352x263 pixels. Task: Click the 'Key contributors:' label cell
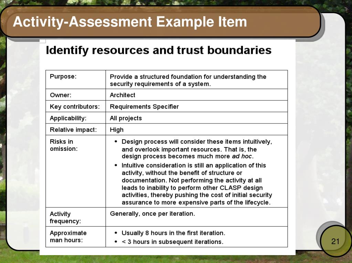click(x=76, y=106)
